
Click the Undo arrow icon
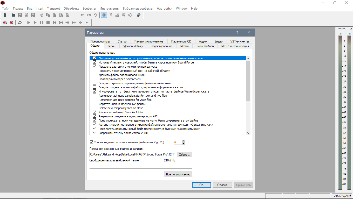click(83, 15)
